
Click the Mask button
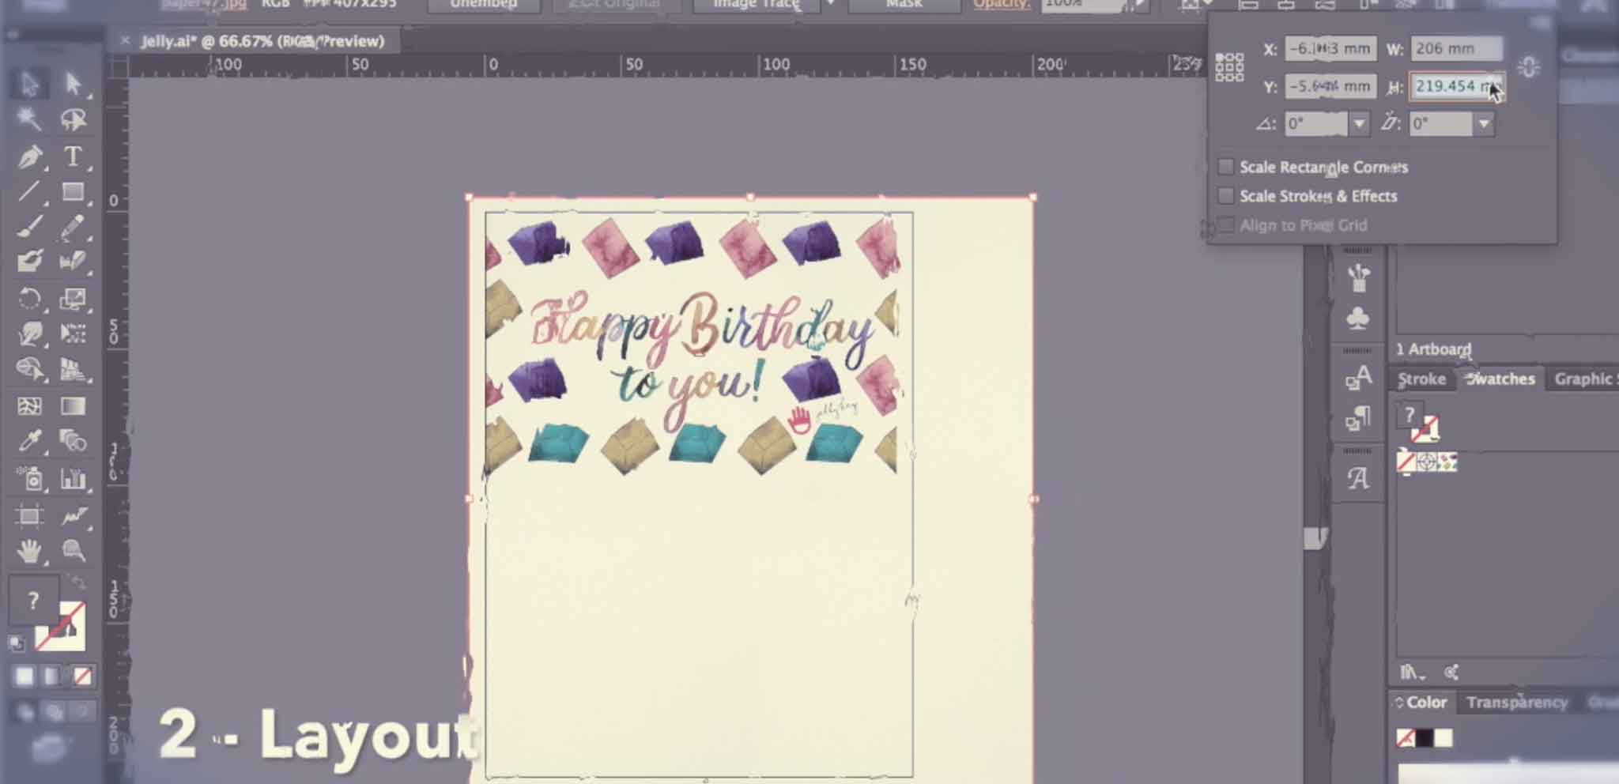904,5
